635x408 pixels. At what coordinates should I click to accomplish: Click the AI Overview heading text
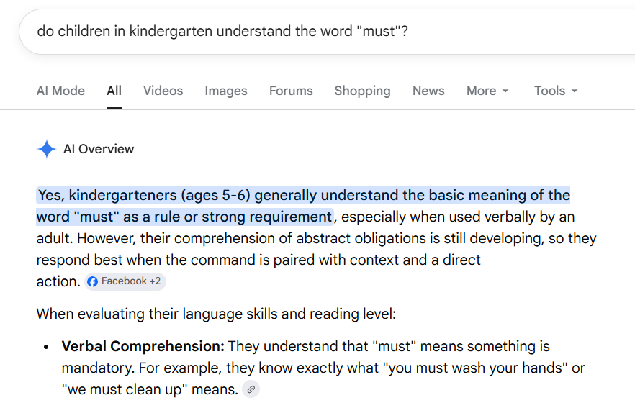(99, 149)
